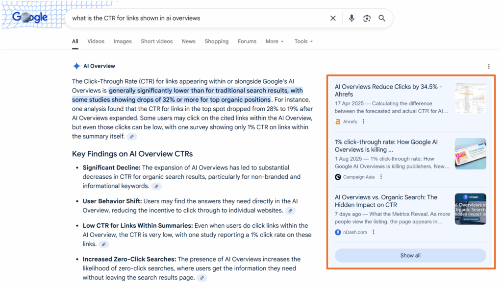Open AI Overviews vs. Organic Search article
The width and height of the screenshot is (502, 288).
click(386, 201)
